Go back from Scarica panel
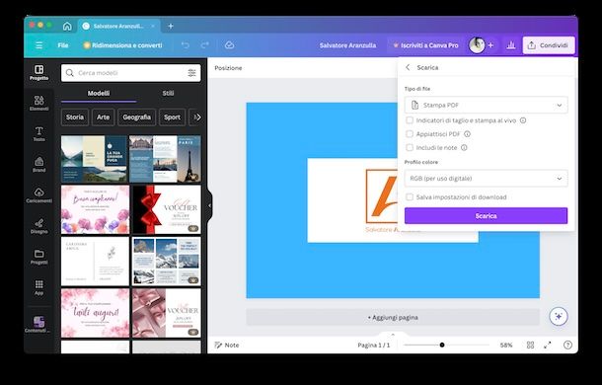602x385 pixels. click(x=408, y=67)
